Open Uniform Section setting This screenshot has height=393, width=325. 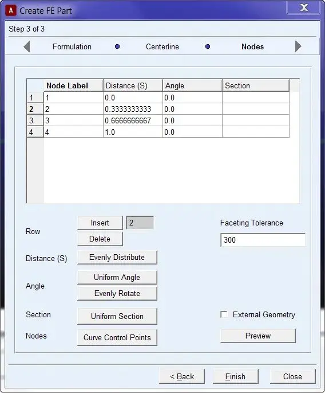pyautogui.click(x=117, y=316)
